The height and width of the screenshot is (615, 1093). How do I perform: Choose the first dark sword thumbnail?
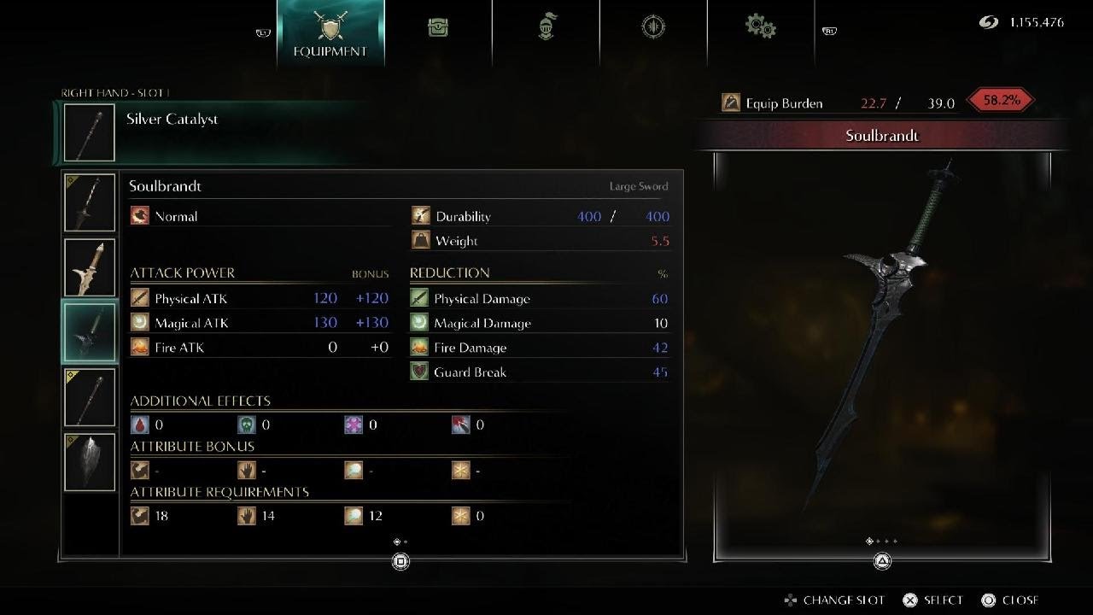point(90,203)
